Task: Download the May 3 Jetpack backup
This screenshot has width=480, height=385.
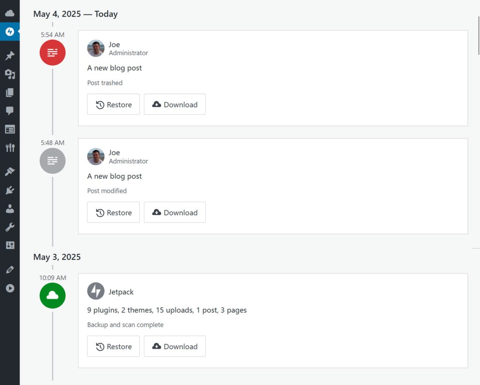Action: (x=175, y=347)
